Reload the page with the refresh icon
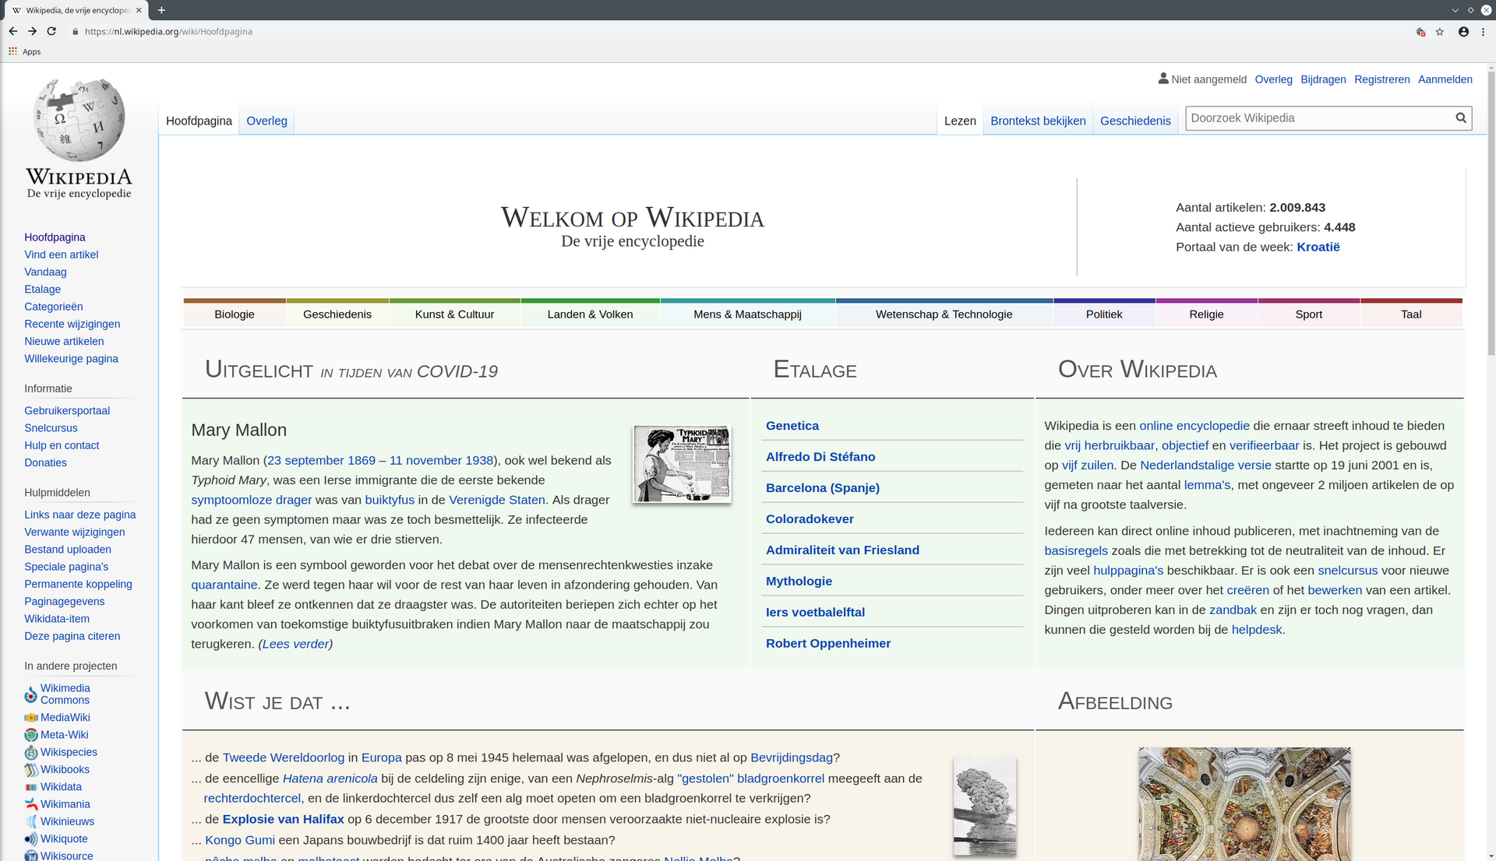This screenshot has width=1496, height=861. coord(51,31)
